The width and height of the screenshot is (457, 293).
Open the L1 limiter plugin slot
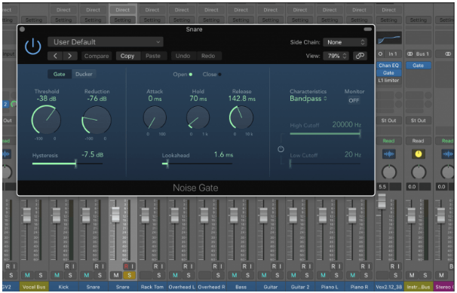(x=389, y=81)
